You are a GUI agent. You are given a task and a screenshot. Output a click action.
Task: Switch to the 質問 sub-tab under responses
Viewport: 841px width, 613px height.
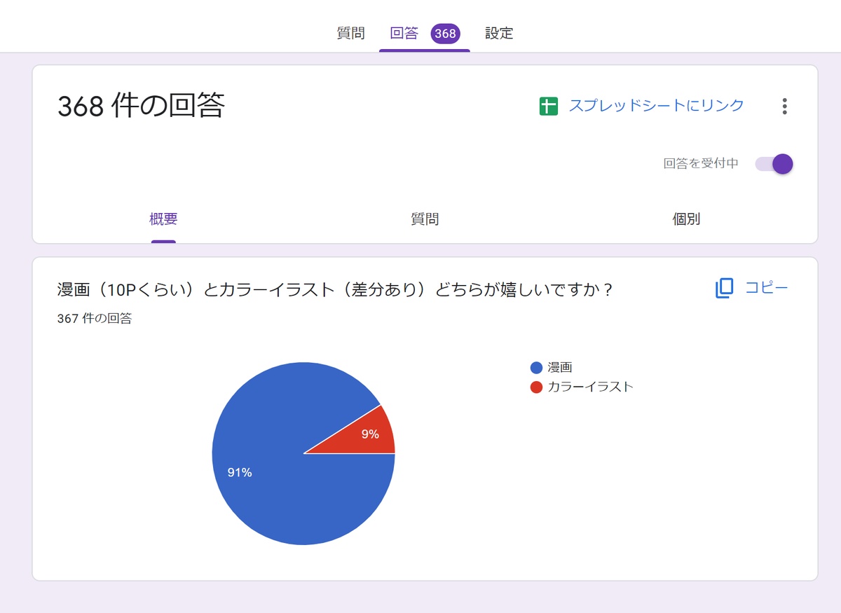click(x=425, y=219)
